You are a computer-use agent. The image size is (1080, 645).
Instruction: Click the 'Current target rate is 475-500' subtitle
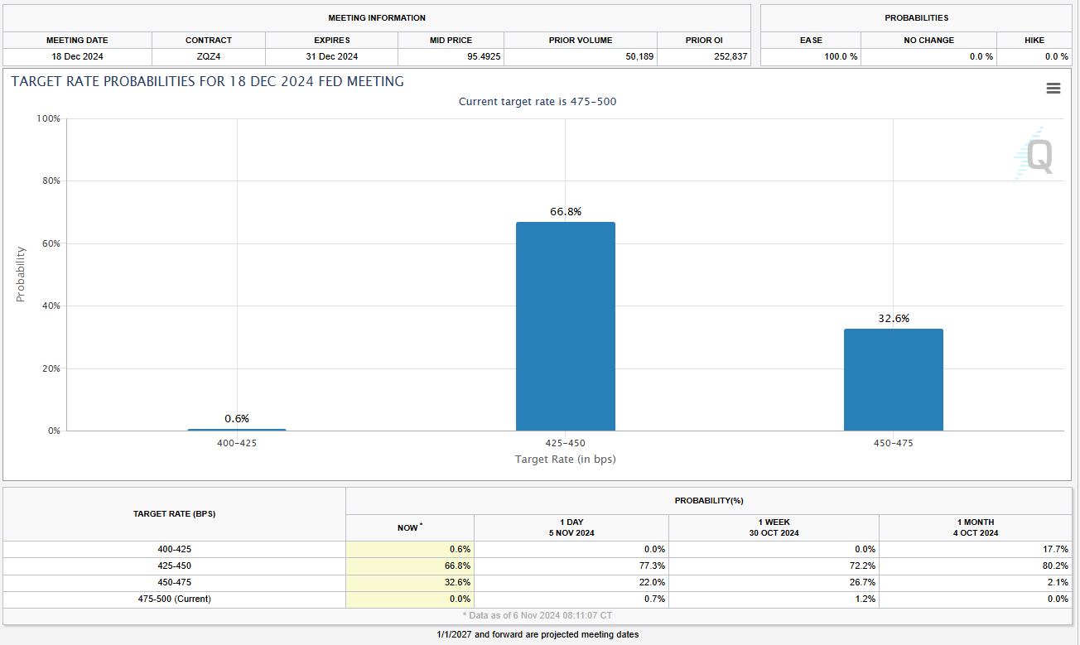click(x=538, y=102)
